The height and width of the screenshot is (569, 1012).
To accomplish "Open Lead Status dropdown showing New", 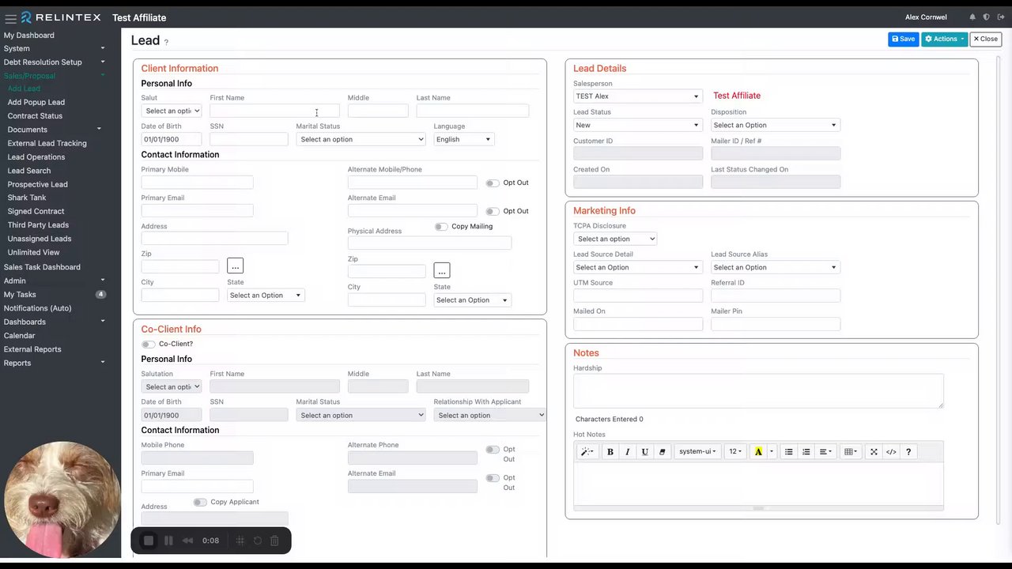I will tap(637, 125).
